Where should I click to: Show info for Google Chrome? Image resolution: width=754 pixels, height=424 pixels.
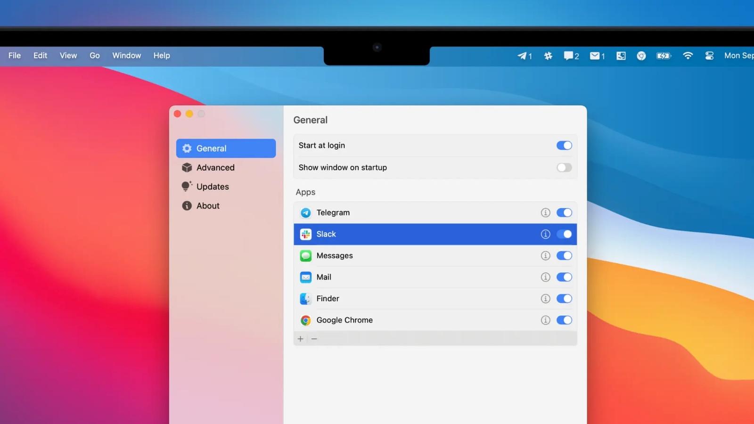click(x=545, y=320)
